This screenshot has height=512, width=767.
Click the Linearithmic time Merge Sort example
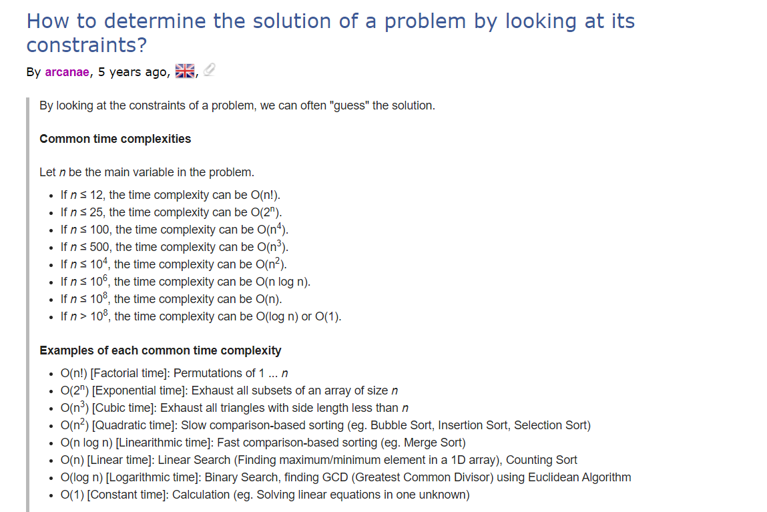[263, 443]
